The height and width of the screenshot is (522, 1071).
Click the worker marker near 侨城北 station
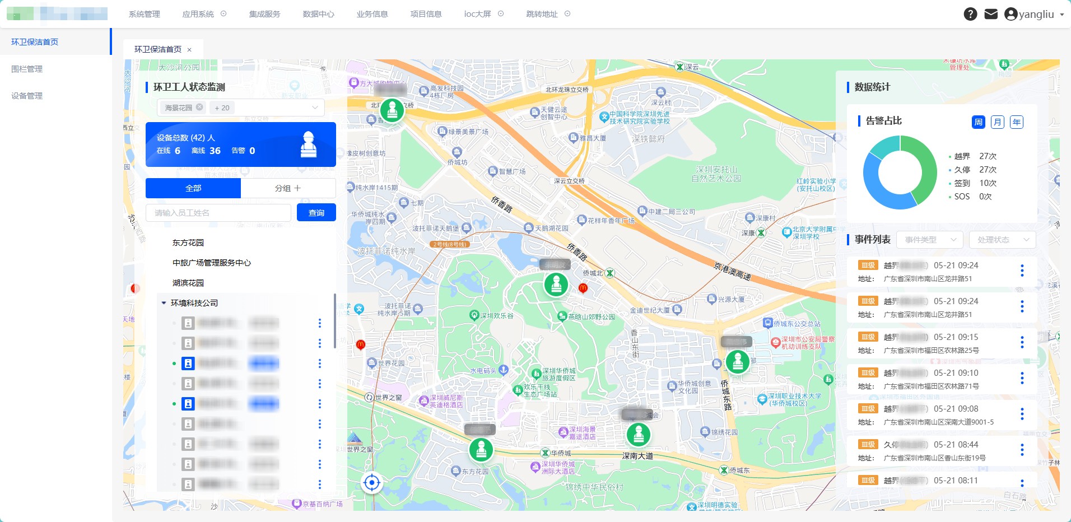click(x=556, y=285)
